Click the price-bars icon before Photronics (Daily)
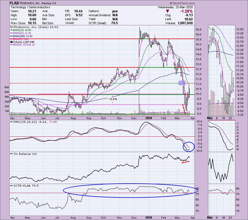 [x=12, y=27]
